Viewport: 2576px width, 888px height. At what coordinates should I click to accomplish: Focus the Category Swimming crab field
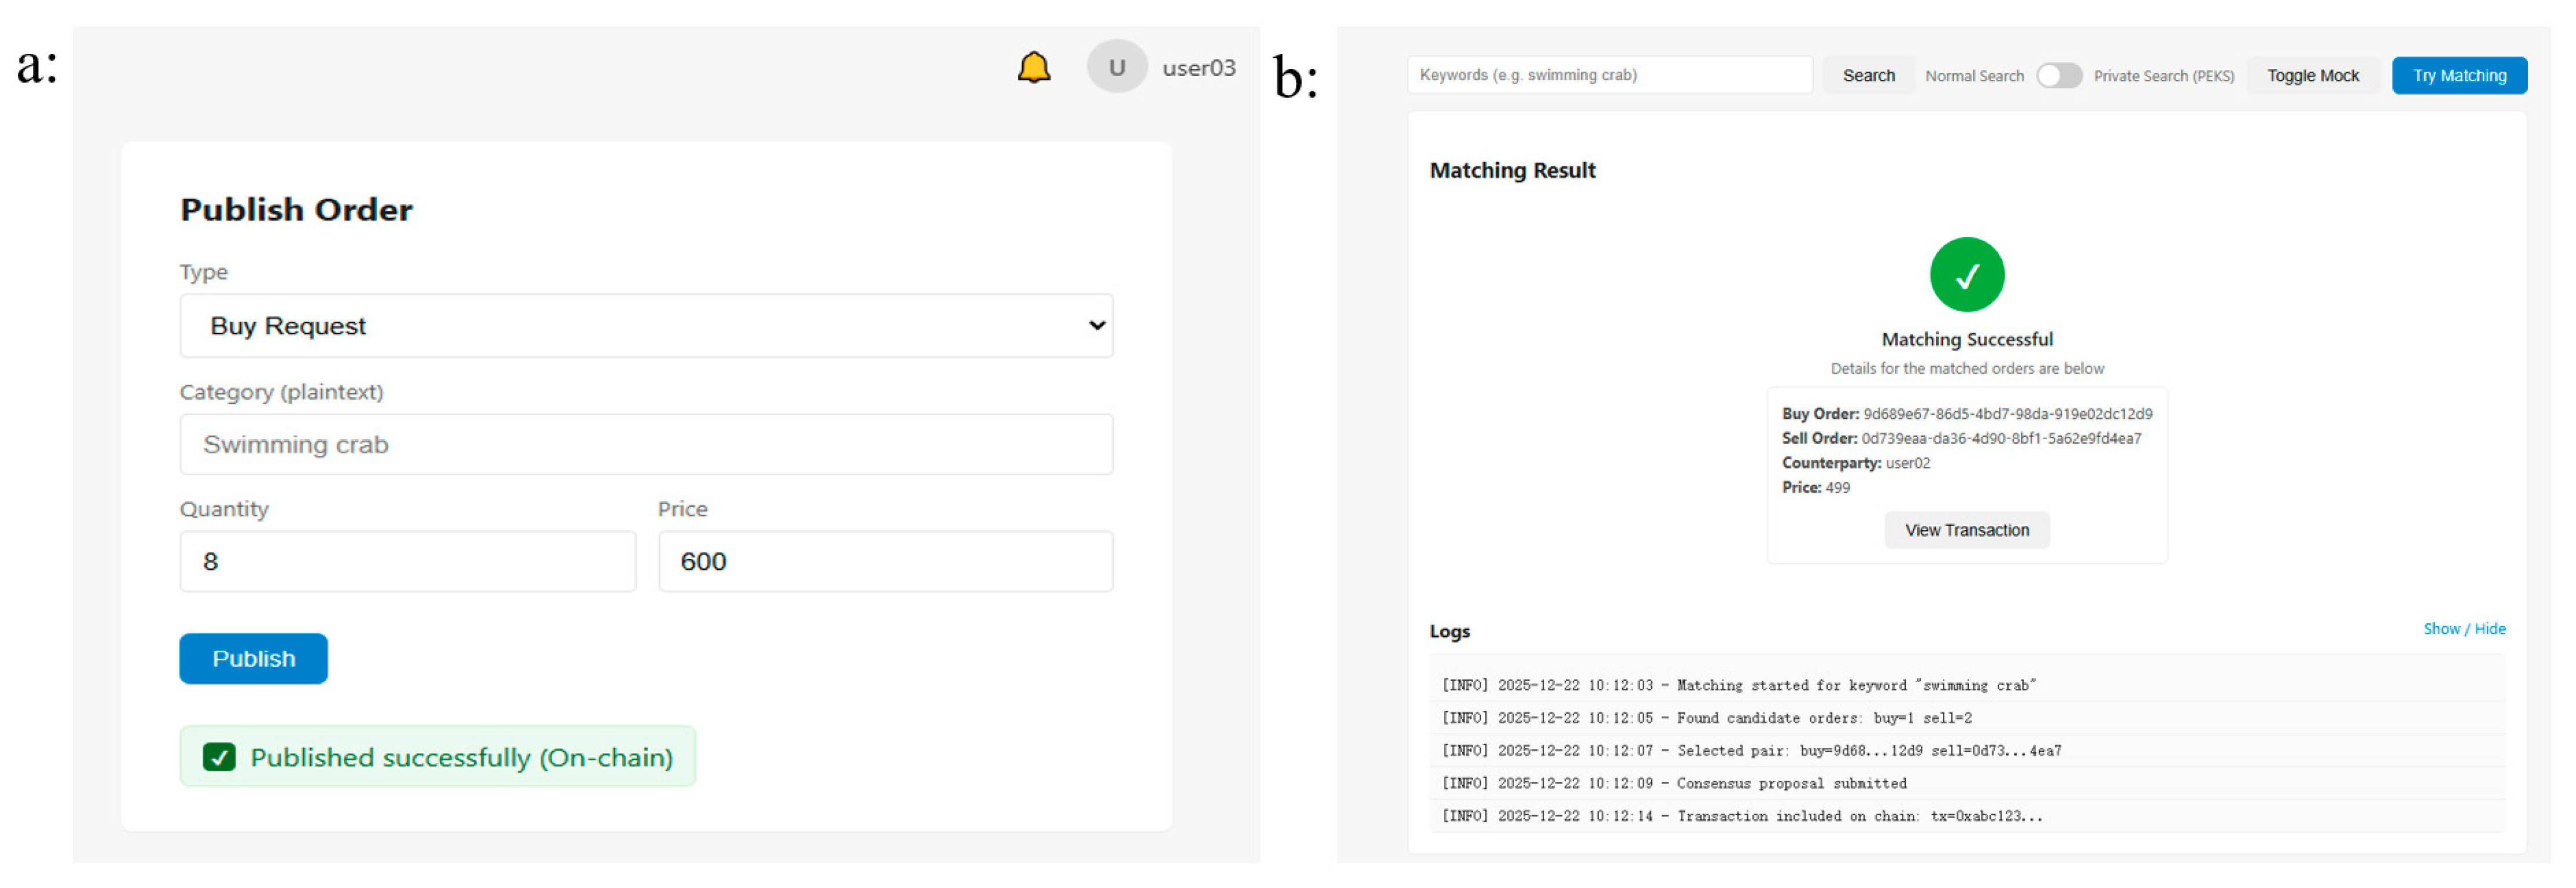click(646, 445)
